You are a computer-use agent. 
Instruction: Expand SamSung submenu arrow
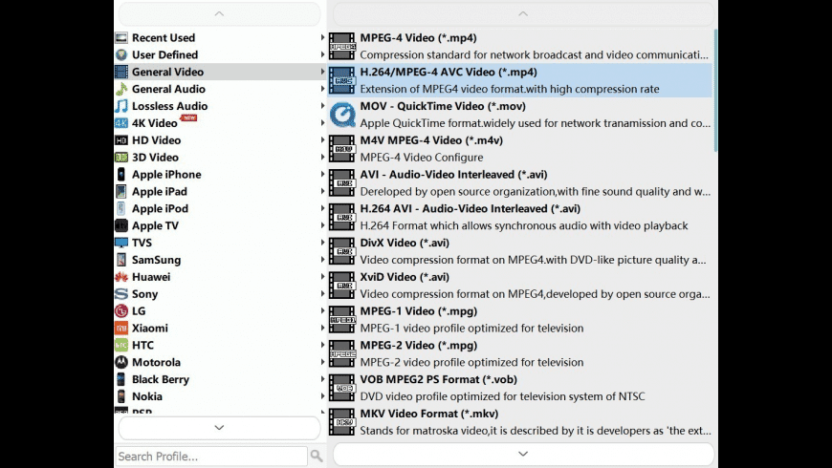point(322,260)
